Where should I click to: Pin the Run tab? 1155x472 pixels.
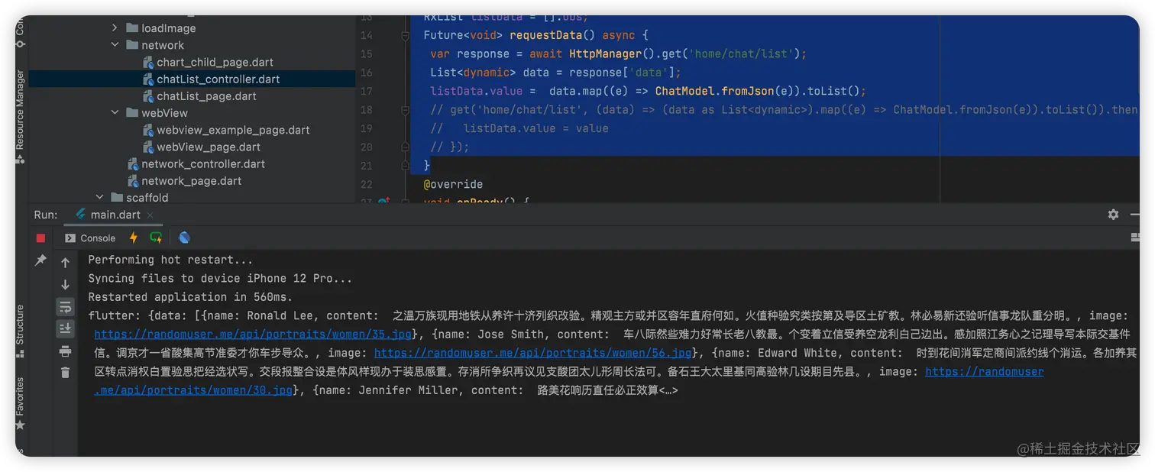point(40,260)
